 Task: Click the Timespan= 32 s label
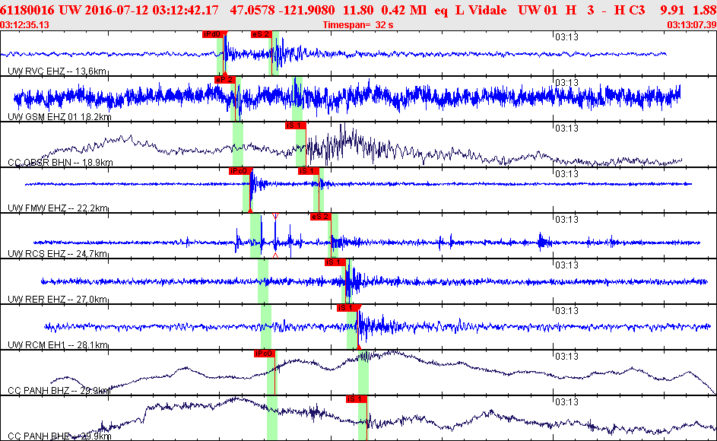point(358,24)
